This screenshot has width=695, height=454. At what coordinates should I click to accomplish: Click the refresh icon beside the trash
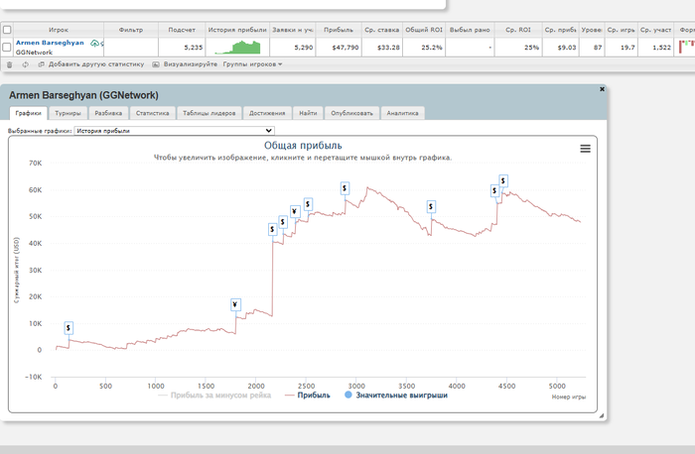point(25,64)
